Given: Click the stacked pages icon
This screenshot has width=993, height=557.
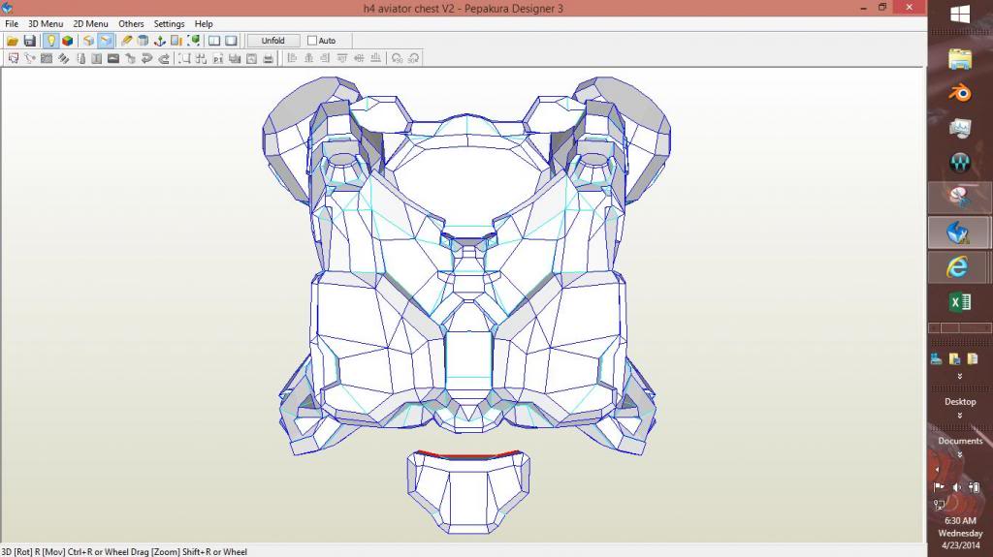Looking at the screenshot, I should click(x=235, y=58).
